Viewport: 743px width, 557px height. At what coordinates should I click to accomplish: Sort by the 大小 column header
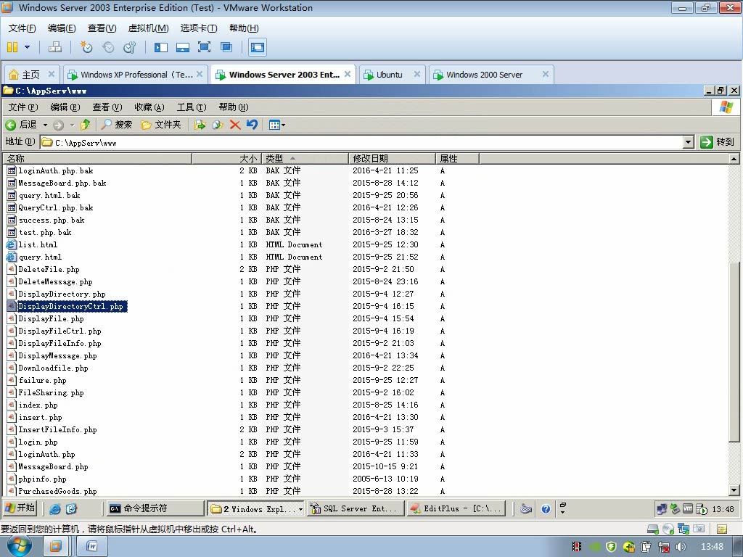coord(227,158)
